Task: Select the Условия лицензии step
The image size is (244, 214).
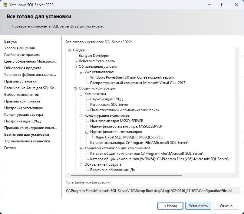Action: (x=20, y=48)
